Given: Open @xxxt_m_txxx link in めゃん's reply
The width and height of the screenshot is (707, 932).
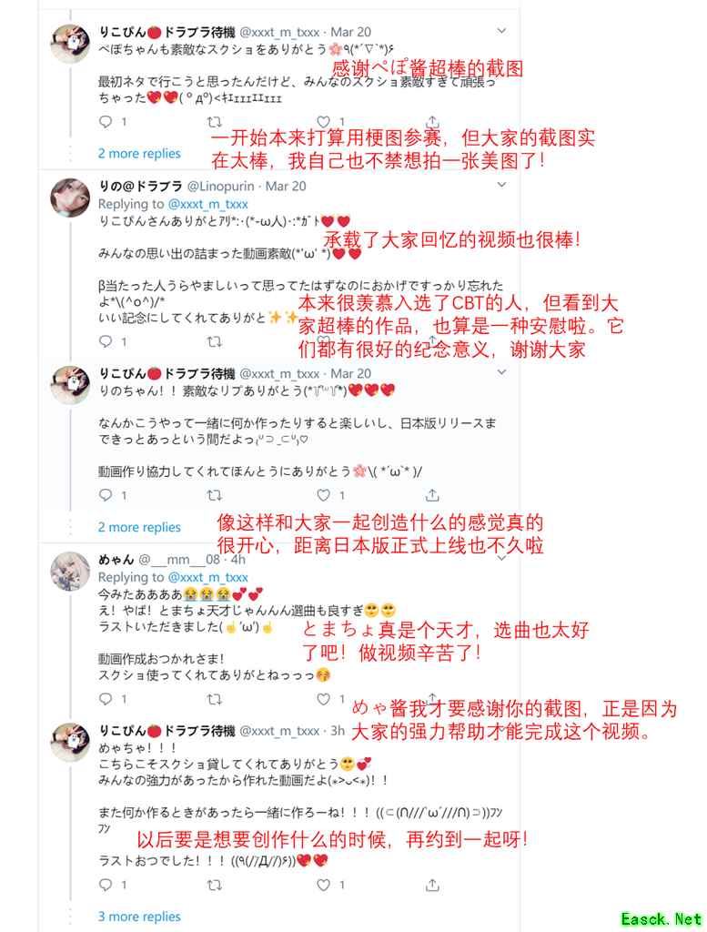Looking at the screenshot, I should coord(208,577).
